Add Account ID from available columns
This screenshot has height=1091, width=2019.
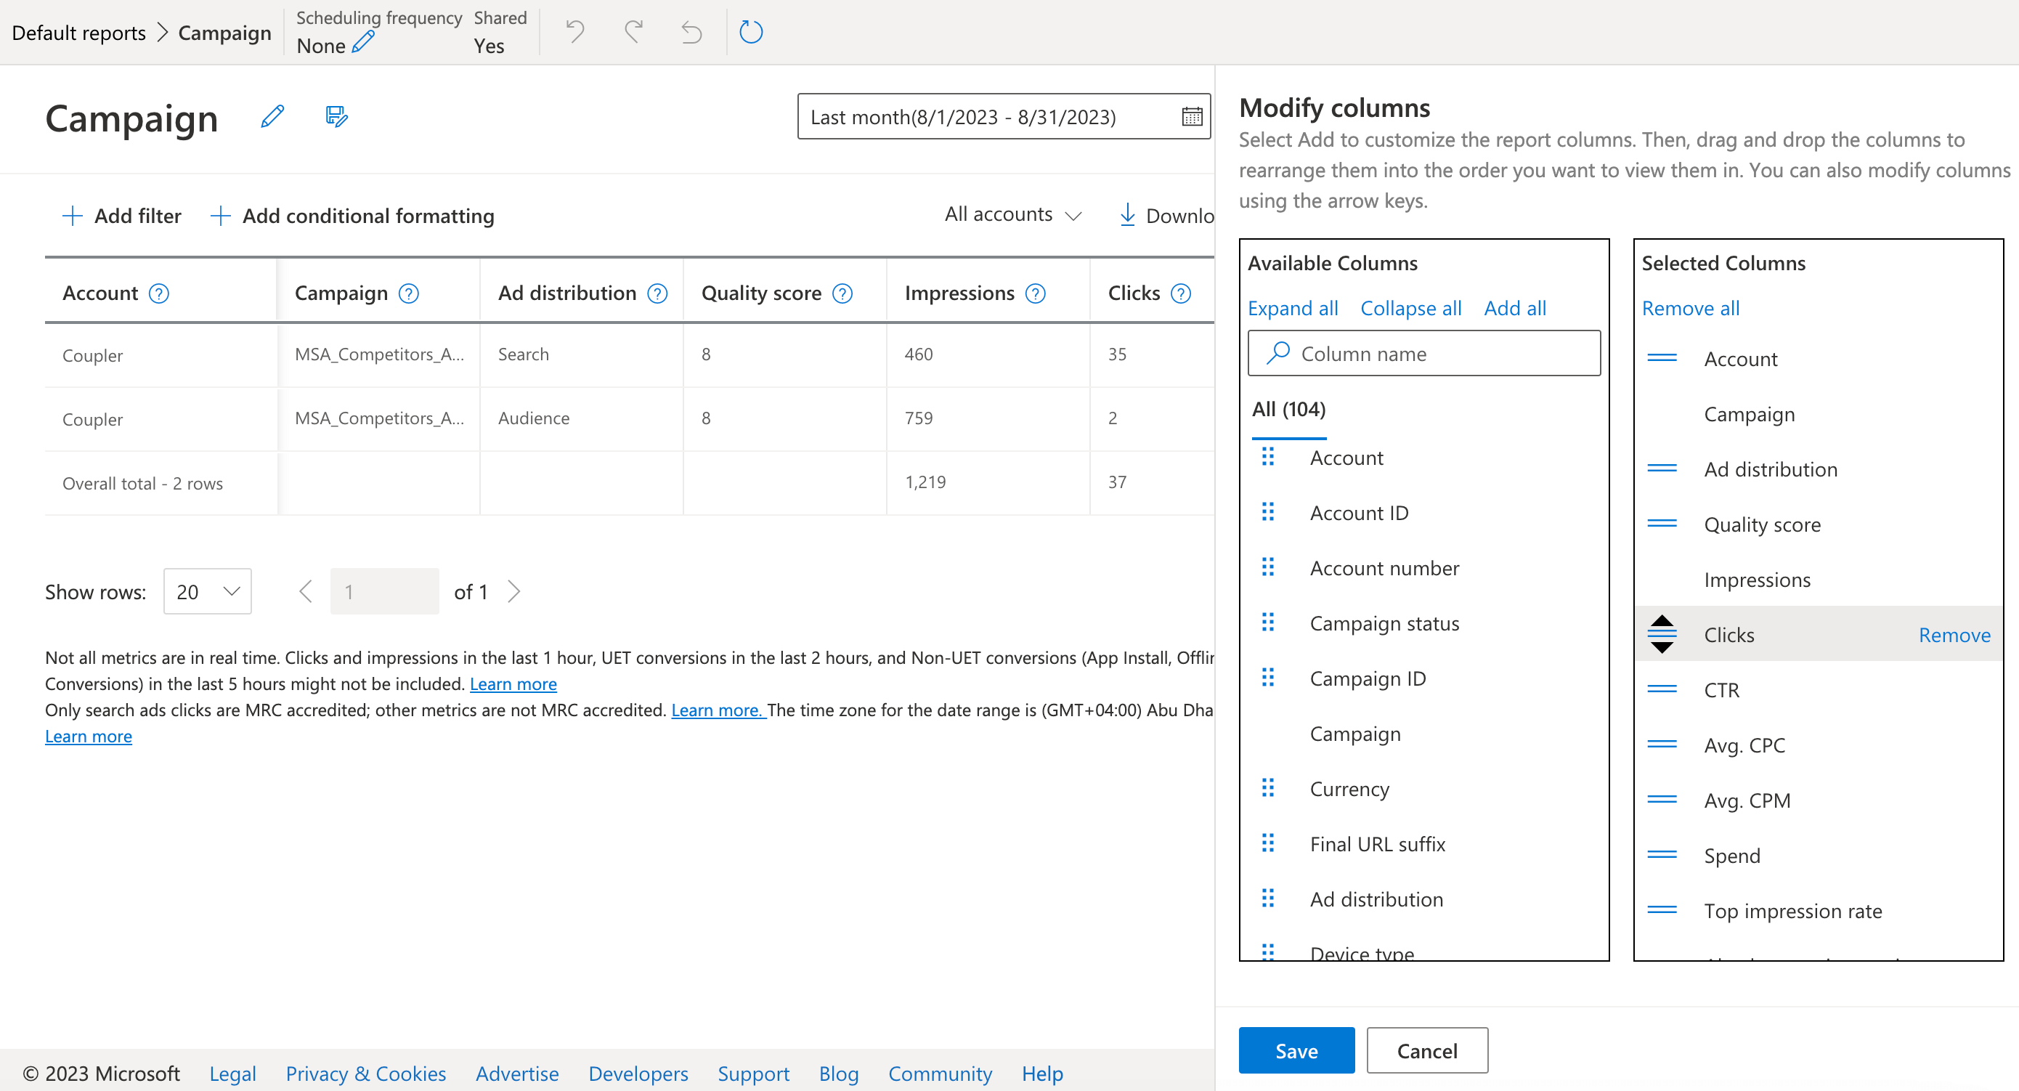[1358, 513]
